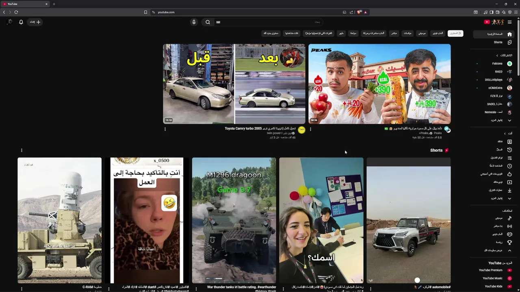This screenshot has height=292, width=520.
Task: Click the browser back arrow
Action: coord(4,12)
